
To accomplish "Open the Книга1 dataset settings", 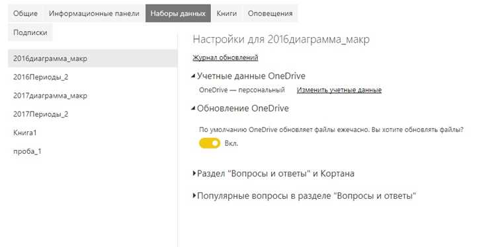I will point(93,133).
